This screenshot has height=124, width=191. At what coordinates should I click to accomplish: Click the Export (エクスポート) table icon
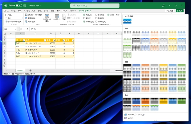pyautogui.click(x=57, y=16)
